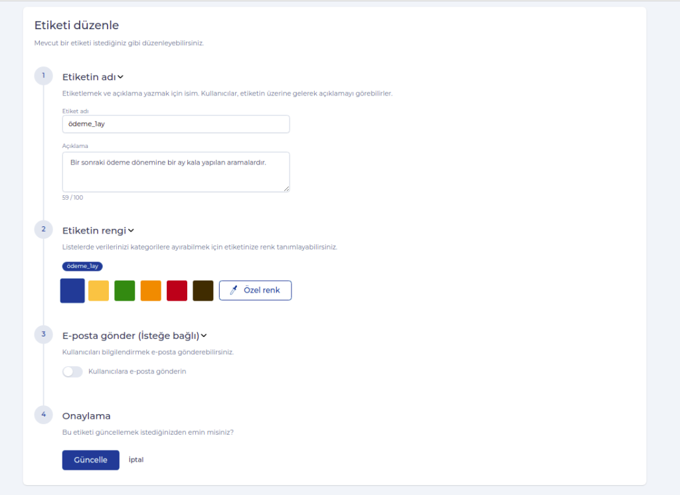This screenshot has width=680, height=495.
Task: Enable Kullanıcılara e-posta gönderin toggle
Action: pos(72,372)
